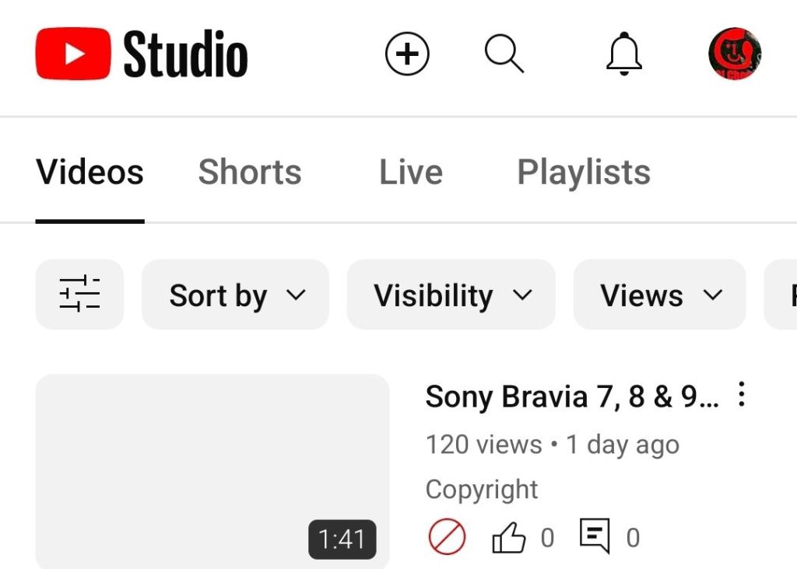Open the filter sliders icon
The image size is (797, 569).
79,295
